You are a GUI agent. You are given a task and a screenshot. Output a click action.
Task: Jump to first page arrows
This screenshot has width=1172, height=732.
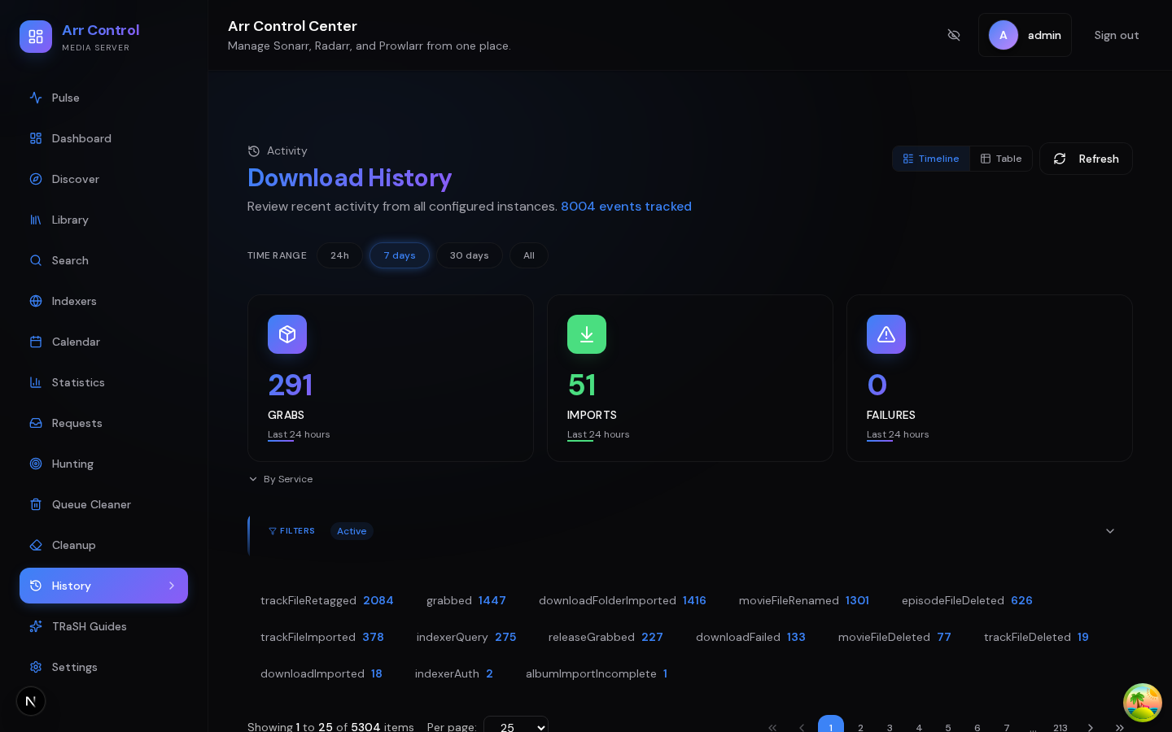coord(772,727)
